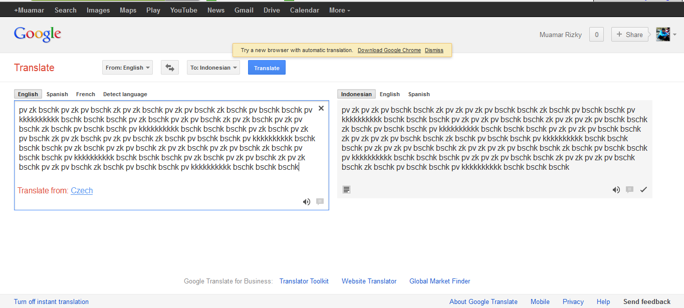Image resolution: width=684 pixels, height=308 pixels.
Task: Dismiss the Google Chrome promotion
Action: [434, 50]
